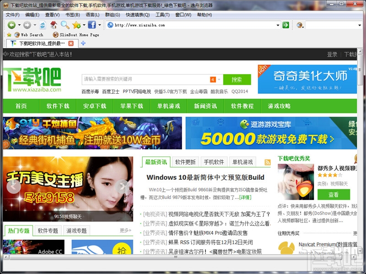This screenshot has height=274, width=366.
Task: Open 都秀多人视频聊天 thumbnail image
Action: [296, 182]
